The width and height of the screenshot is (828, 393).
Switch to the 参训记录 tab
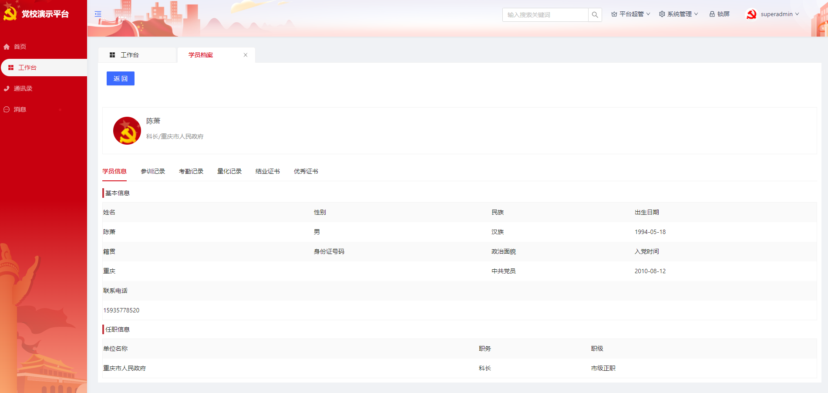pyautogui.click(x=153, y=171)
